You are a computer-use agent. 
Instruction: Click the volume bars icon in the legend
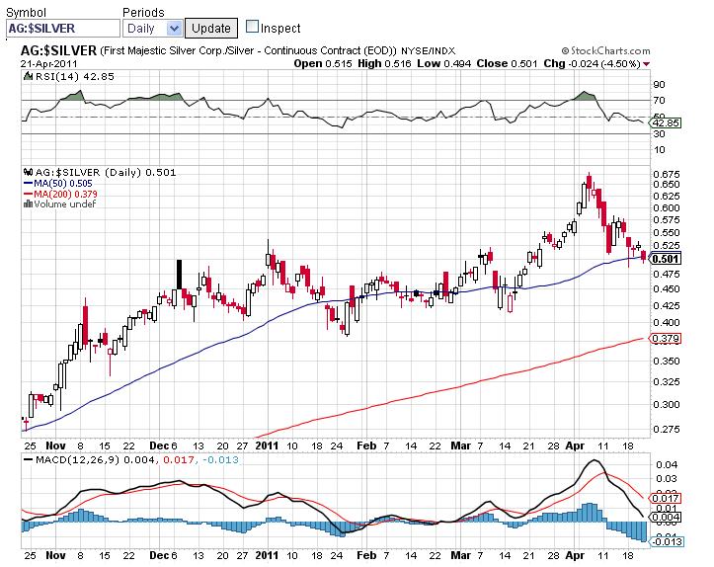click(x=28, y=204)
